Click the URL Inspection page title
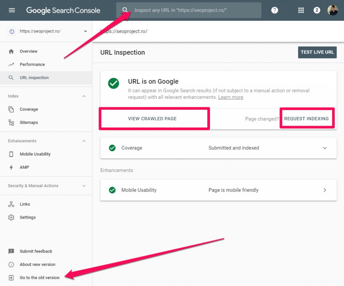This screenshot has width=344, height=286. (123, 53)
